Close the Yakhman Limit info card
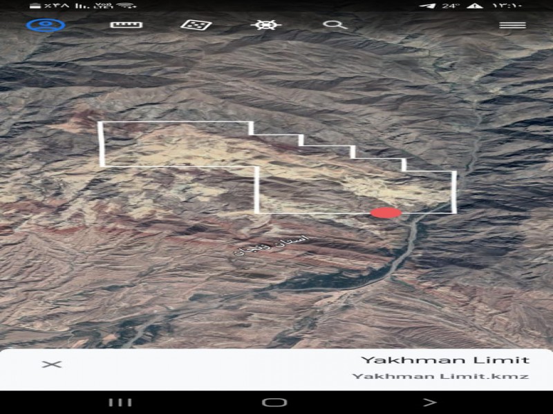Screen dimensions: 553x414 click(x=52, y=364)
